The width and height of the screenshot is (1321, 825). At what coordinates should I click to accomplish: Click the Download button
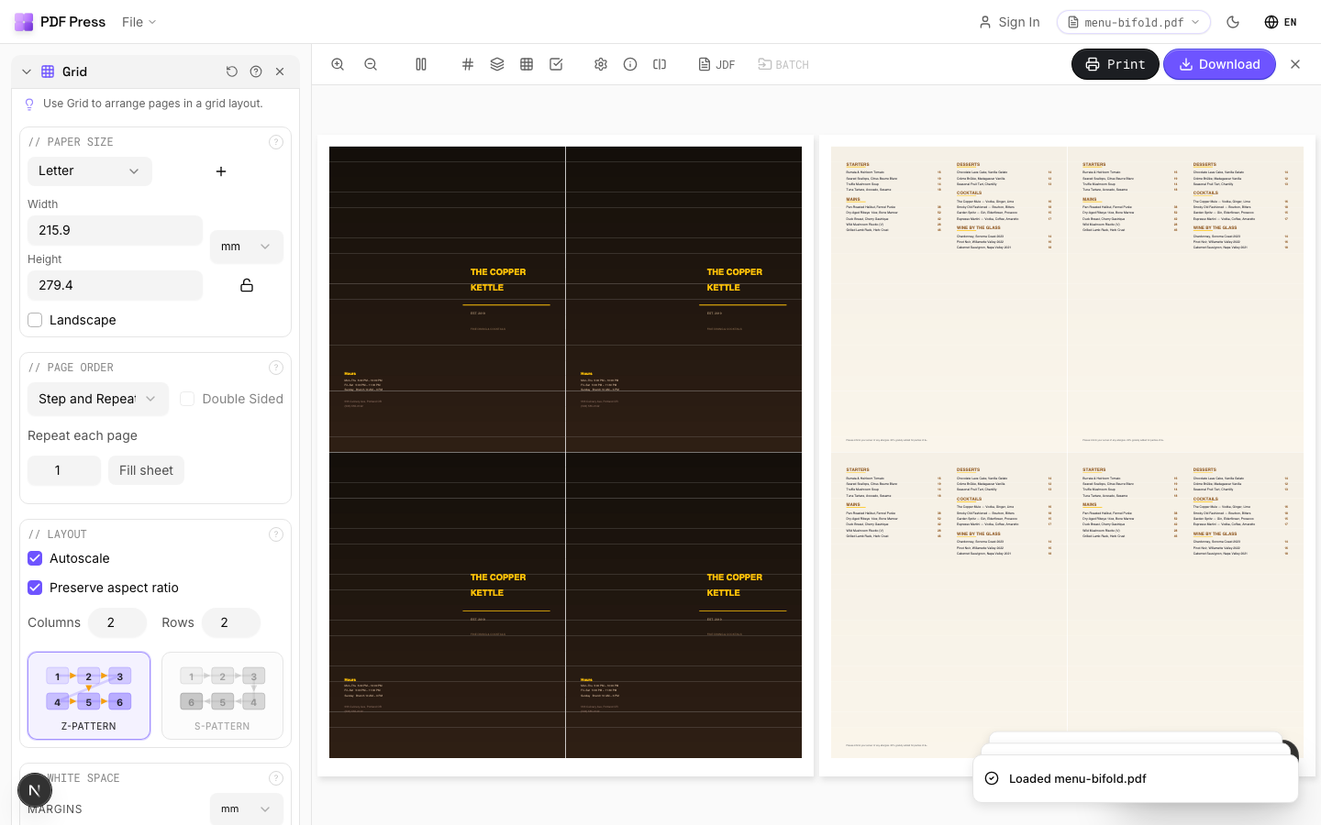1219,64
